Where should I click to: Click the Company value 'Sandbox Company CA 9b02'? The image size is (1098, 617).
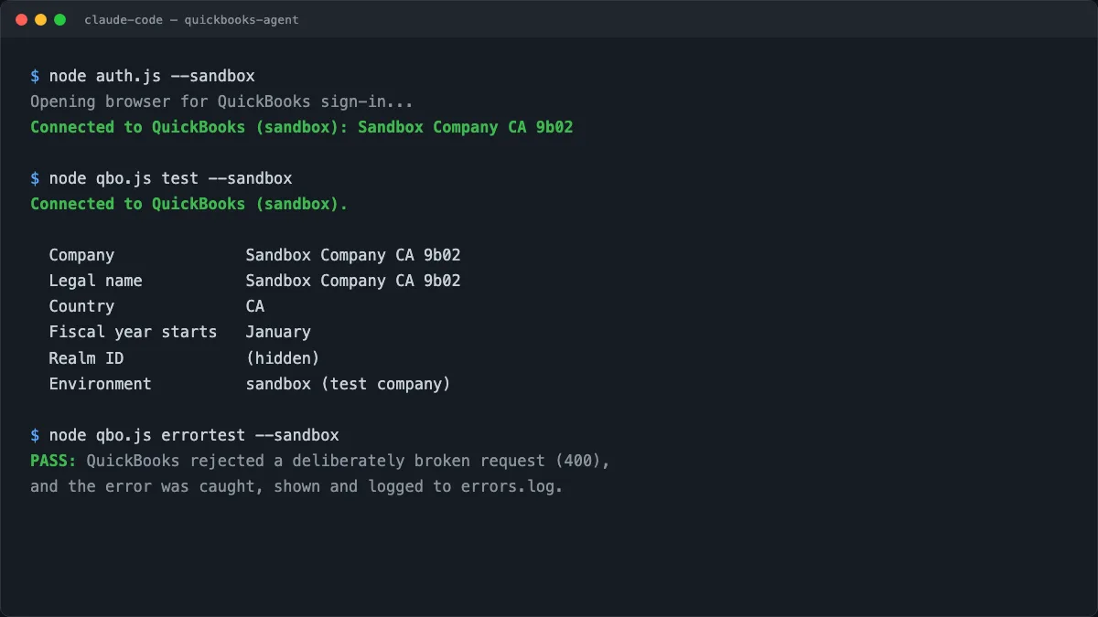pos(353,255)
